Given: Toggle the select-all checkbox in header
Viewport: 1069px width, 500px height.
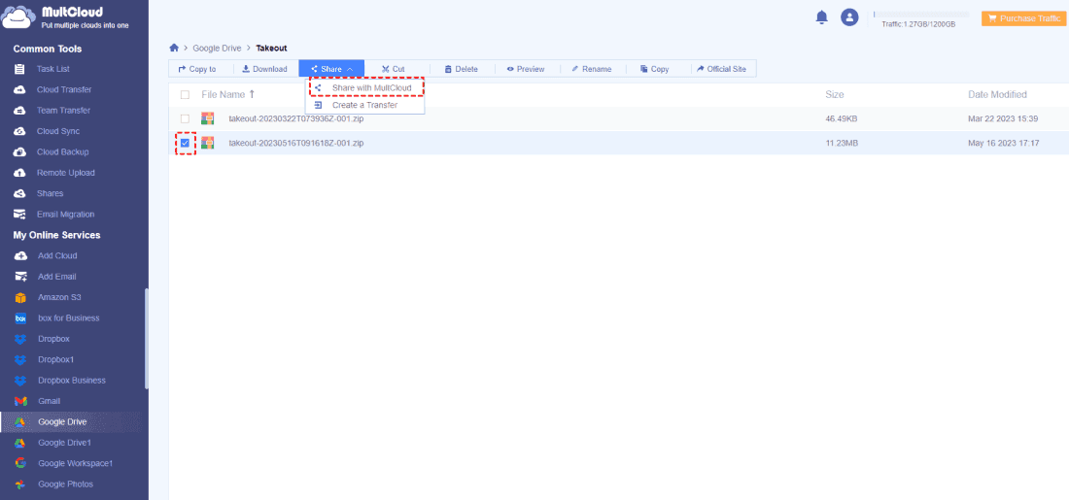Looking at the screenshot, I should click(185, 95).
